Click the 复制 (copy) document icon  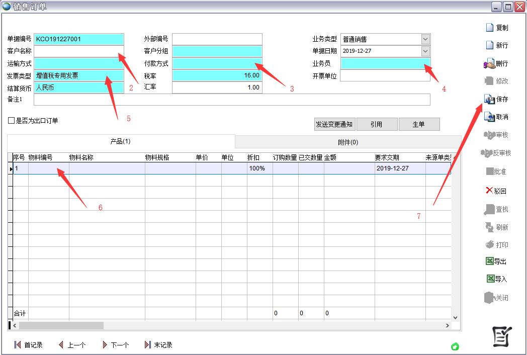point(490,28)
